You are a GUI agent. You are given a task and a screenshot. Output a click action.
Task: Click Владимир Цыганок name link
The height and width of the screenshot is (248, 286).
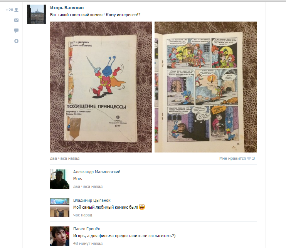92,200
